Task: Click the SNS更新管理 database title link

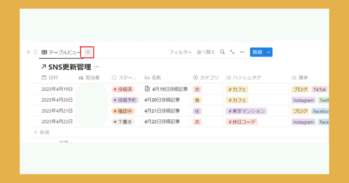Action: click(70, 67)
